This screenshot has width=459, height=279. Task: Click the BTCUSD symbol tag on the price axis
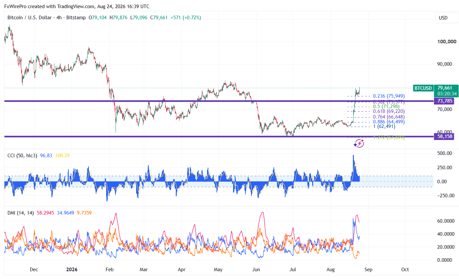coord(423,88)
